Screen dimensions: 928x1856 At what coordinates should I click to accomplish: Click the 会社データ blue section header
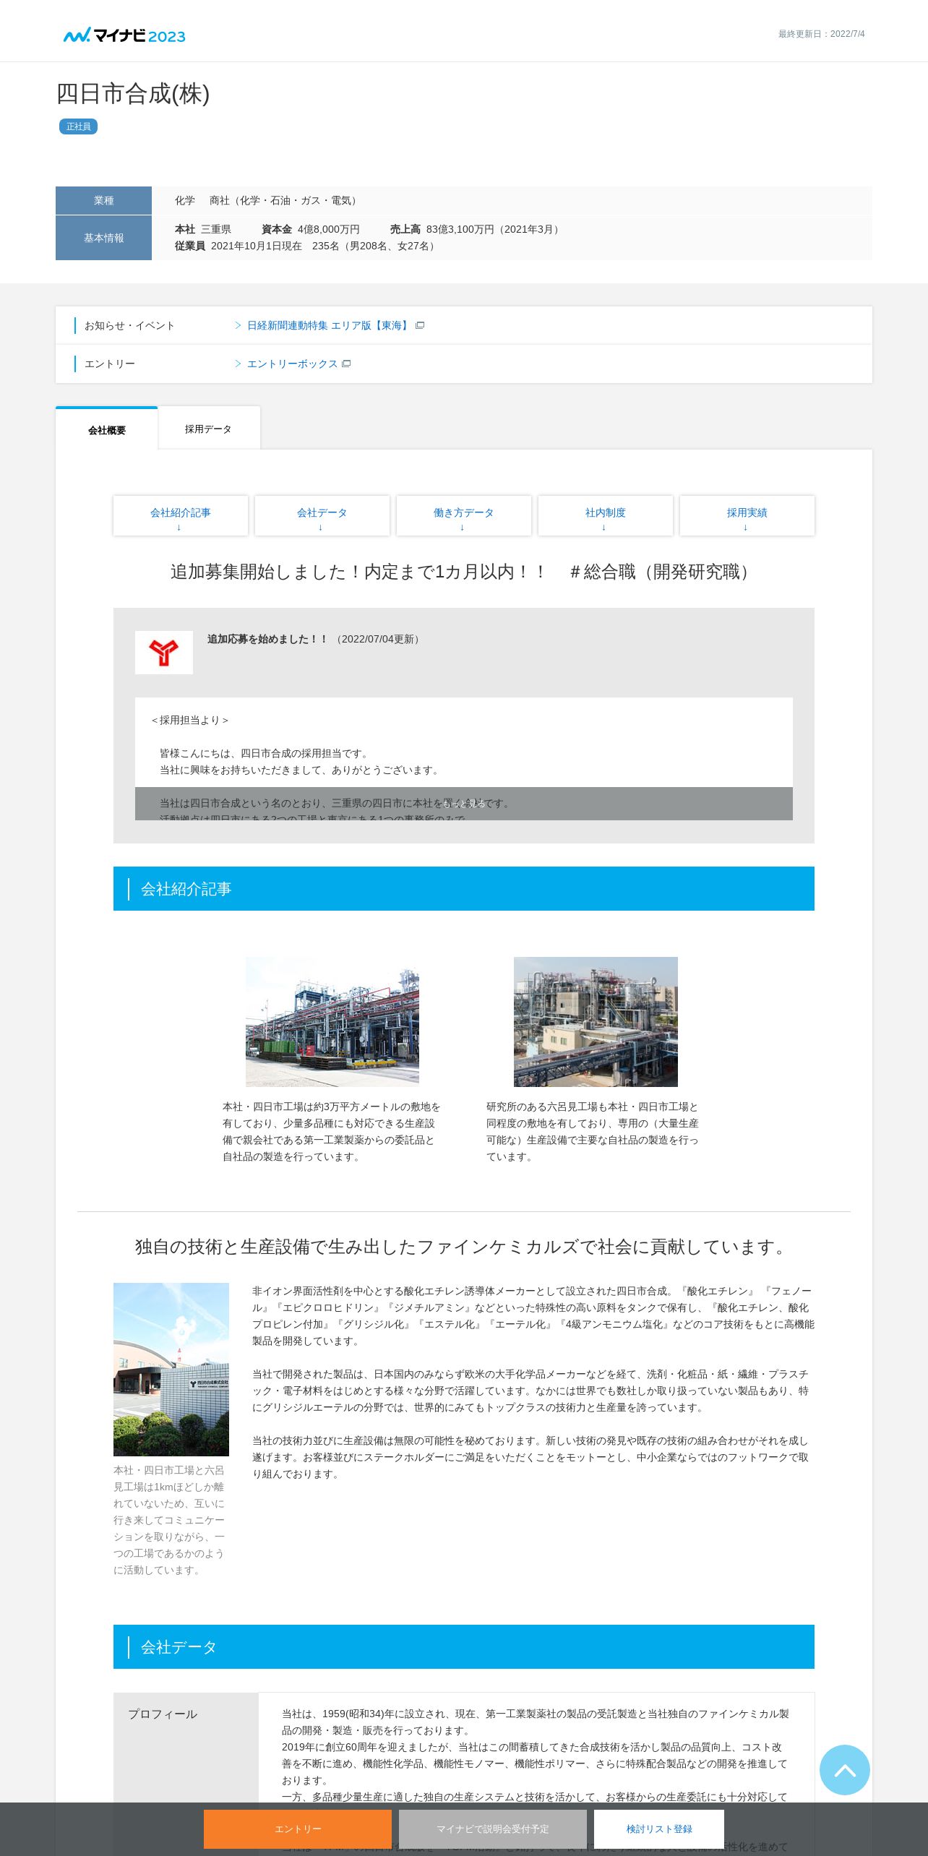(464, 1646)
